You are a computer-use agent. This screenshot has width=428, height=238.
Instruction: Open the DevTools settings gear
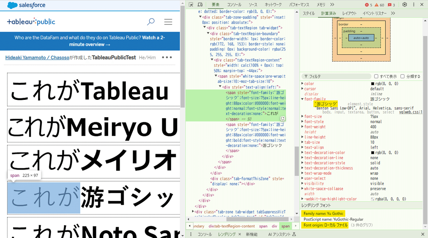404,5
